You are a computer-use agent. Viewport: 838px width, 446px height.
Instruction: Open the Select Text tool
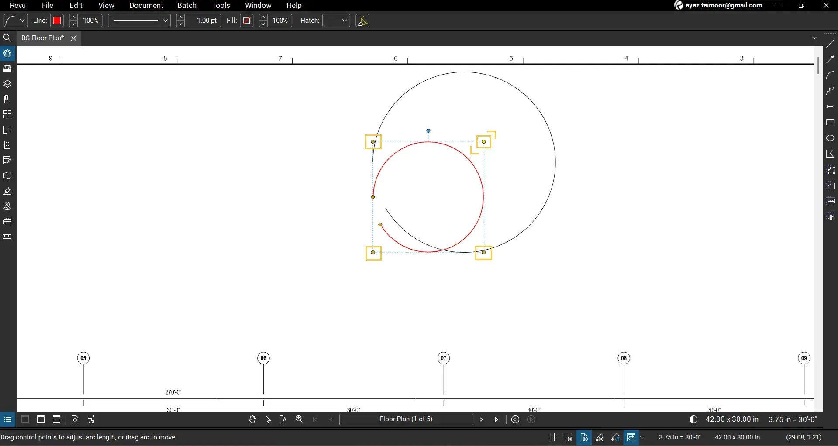tap(283, 419)
